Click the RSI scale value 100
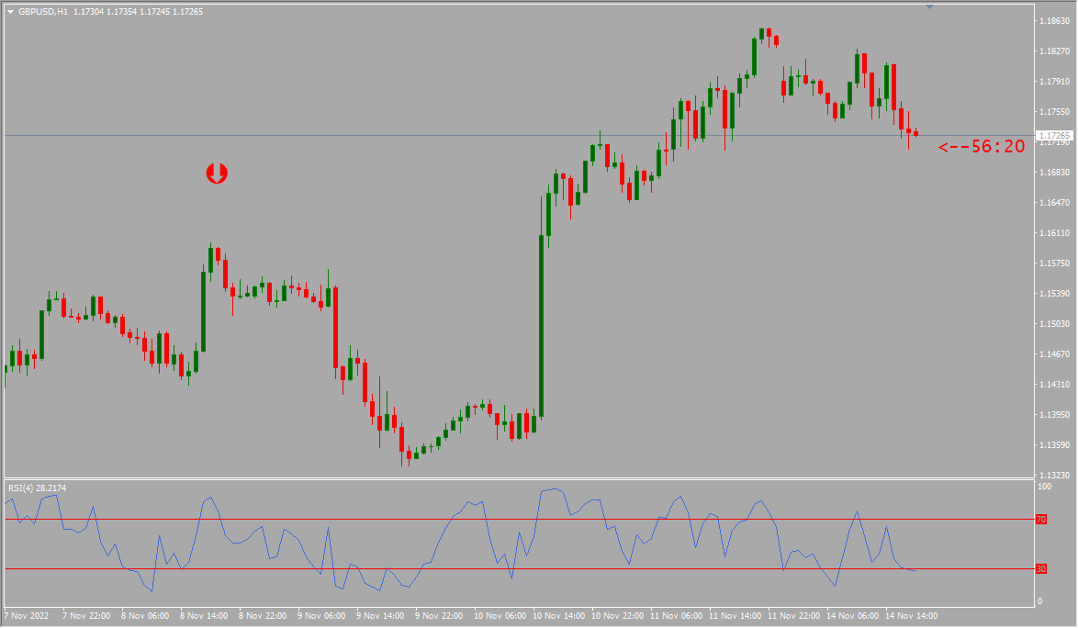Image resolution: width=1078 pixels, height=628 pixels. [x=1044, y=487]
